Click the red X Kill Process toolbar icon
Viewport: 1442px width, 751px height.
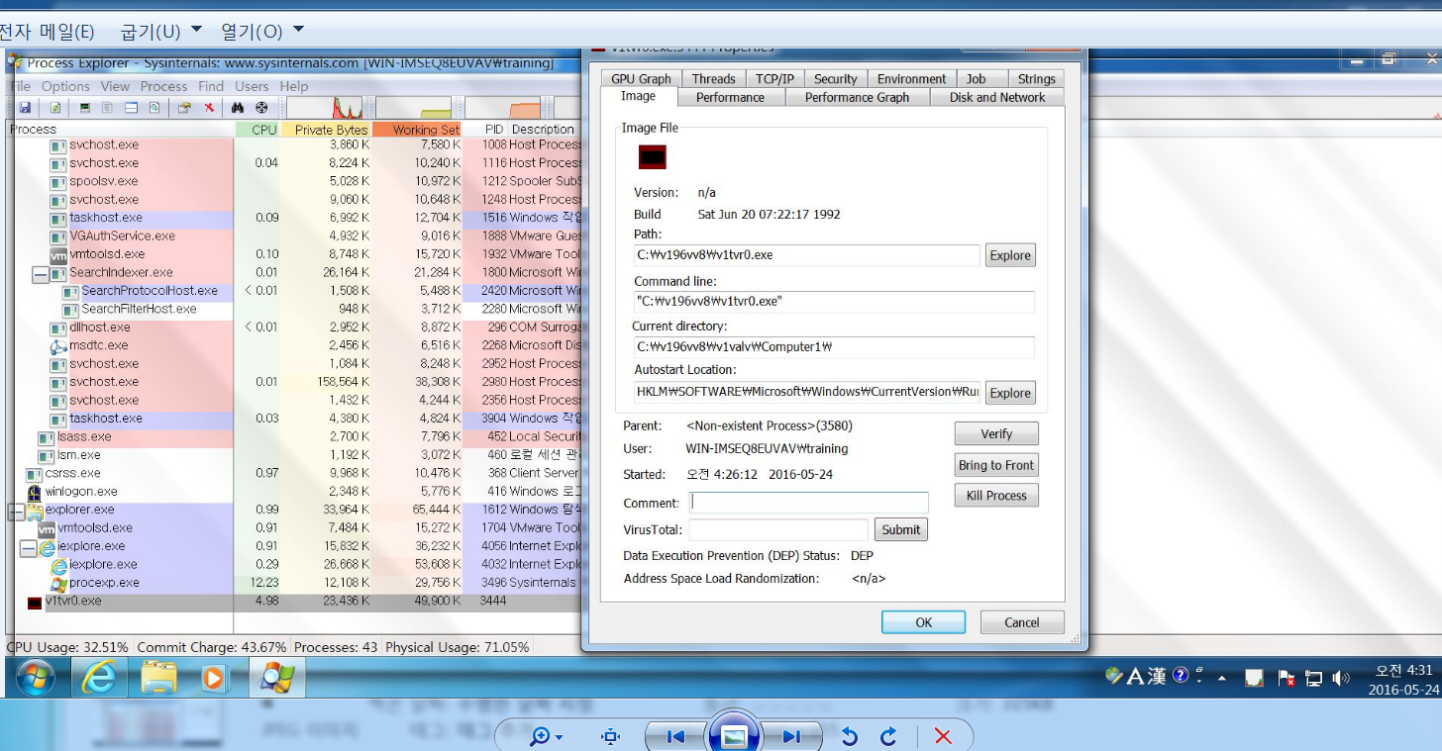(x=209, y=107)
